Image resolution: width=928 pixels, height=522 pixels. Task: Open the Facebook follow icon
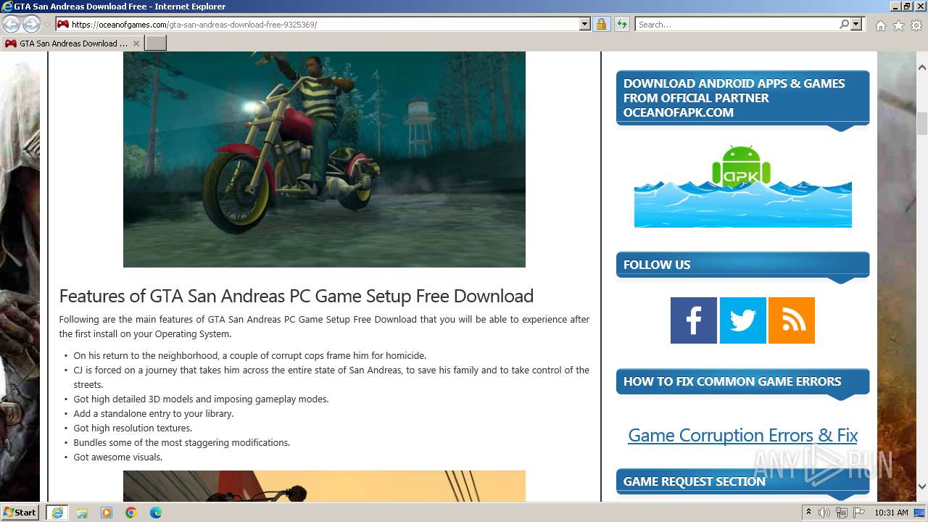click(694, 320)
